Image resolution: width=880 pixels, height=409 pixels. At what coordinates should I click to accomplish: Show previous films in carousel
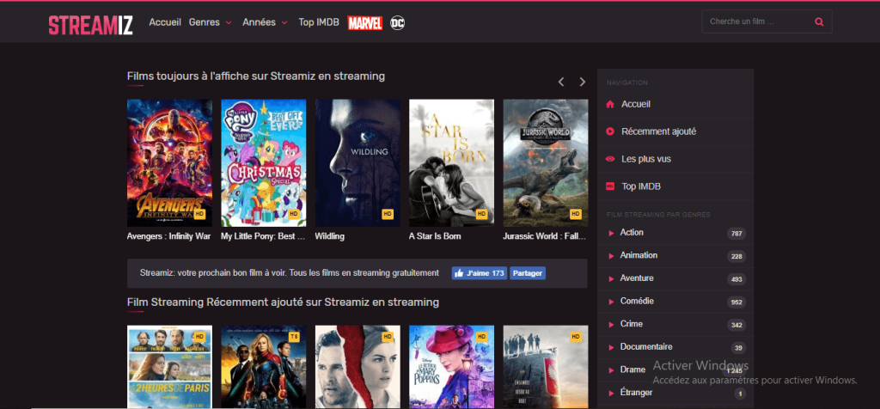(x=560, y=82)
